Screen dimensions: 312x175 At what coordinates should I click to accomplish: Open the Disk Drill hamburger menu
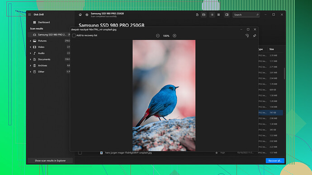29,14
